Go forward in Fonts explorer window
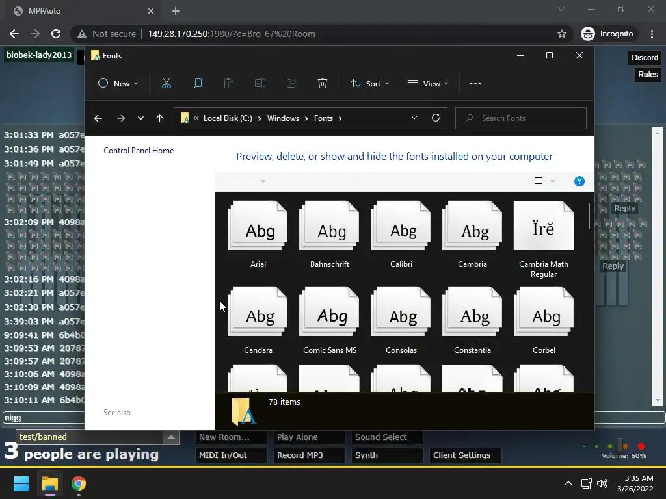 pyautogui.click(x=120, y=118)
